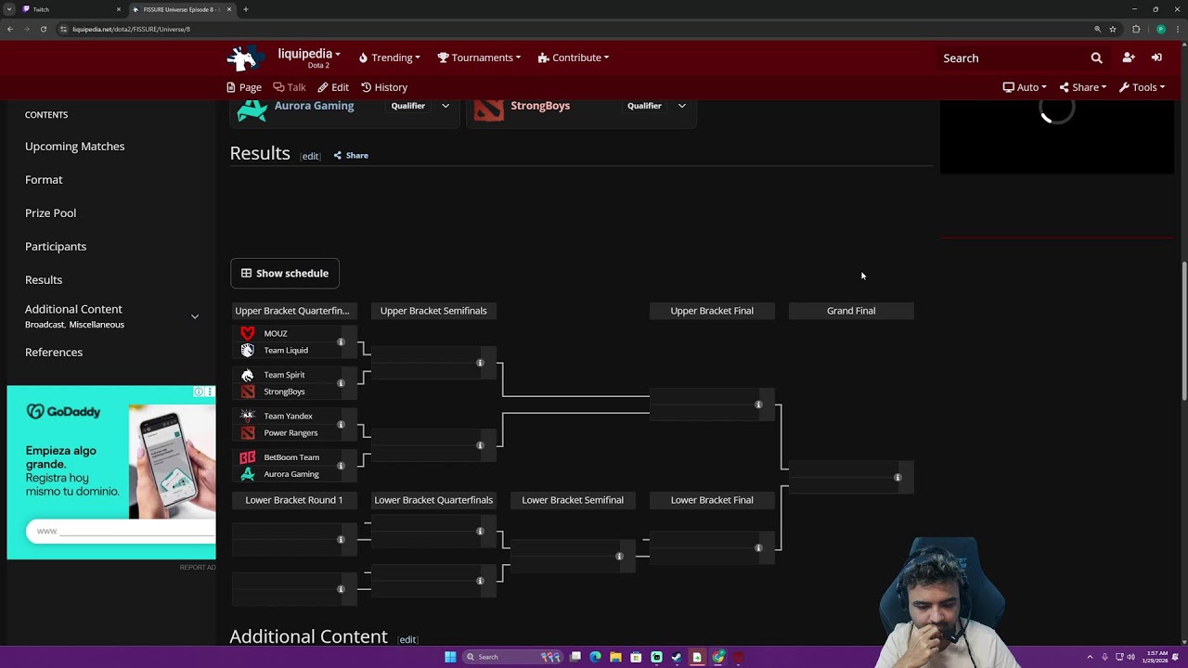
Task: Open Upper Bracket Final match info icon
Action: click(x=758, y=405)
